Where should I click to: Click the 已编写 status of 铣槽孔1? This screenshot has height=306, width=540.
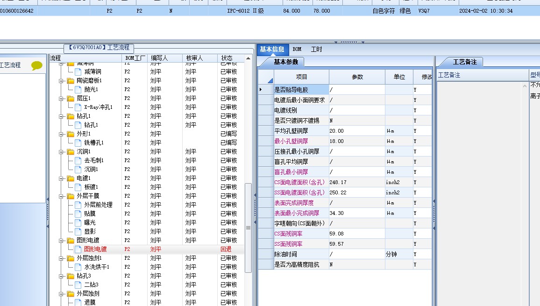click(x=229, y=142)
